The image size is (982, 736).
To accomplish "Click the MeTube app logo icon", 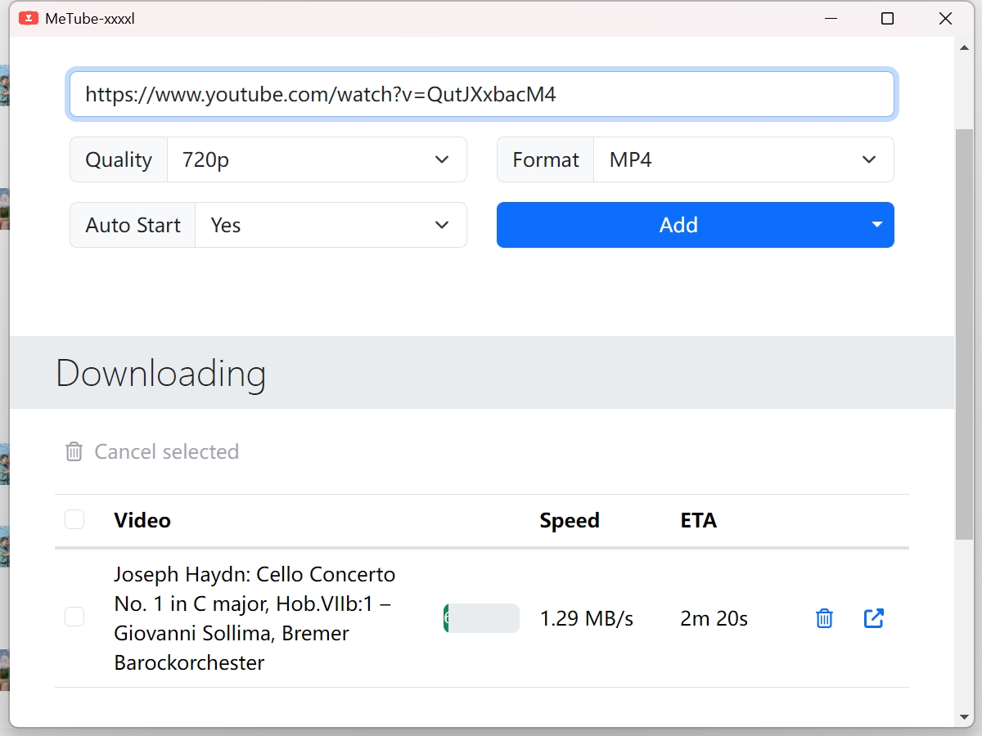I will coord(29,18).
